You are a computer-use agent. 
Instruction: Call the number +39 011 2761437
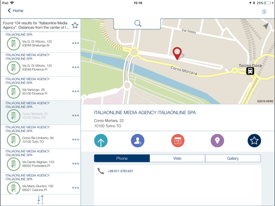tap(121, 171)
